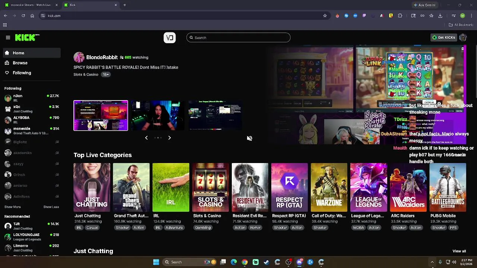Screen dimensions: 477x268
Task: Show previous featured stream
Action: (146, 138)
